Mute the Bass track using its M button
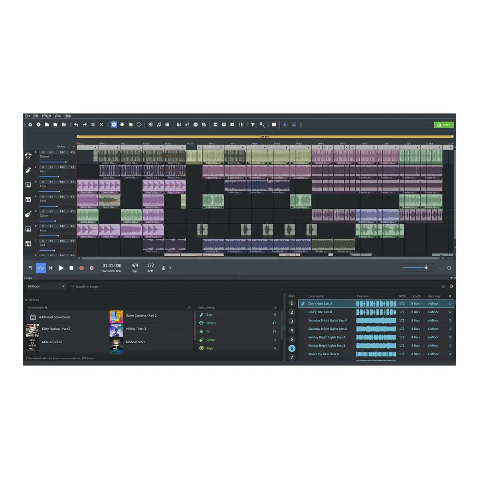Screen dimensions: 479x479 [x=51, y=167]
